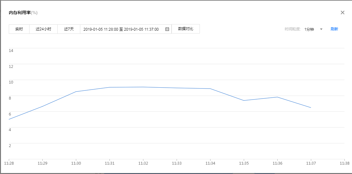Click the chart data point at 11:29

coord(42,106)
